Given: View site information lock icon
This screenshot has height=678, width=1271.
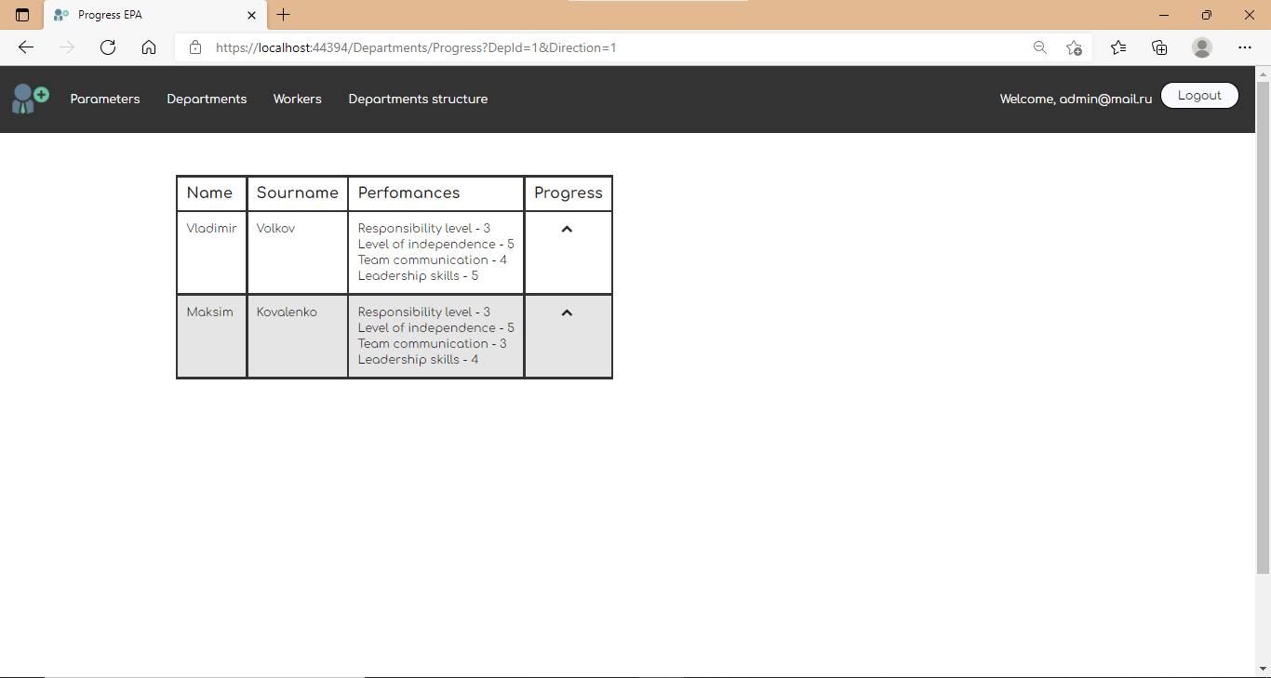Looking at the screenshot, I should click(x=195, y=47).
